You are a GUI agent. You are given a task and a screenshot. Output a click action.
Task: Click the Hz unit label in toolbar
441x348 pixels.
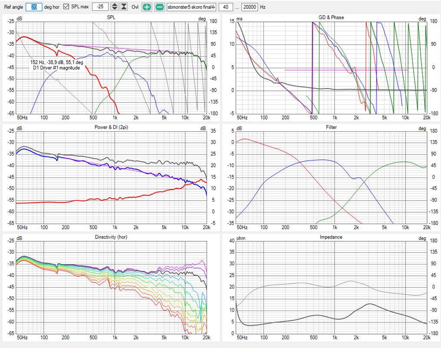point(263,7)
